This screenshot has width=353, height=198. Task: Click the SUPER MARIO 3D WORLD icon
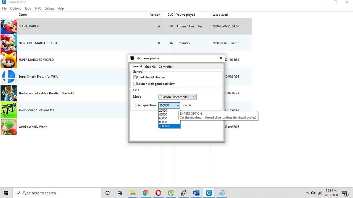coord(9,60)
